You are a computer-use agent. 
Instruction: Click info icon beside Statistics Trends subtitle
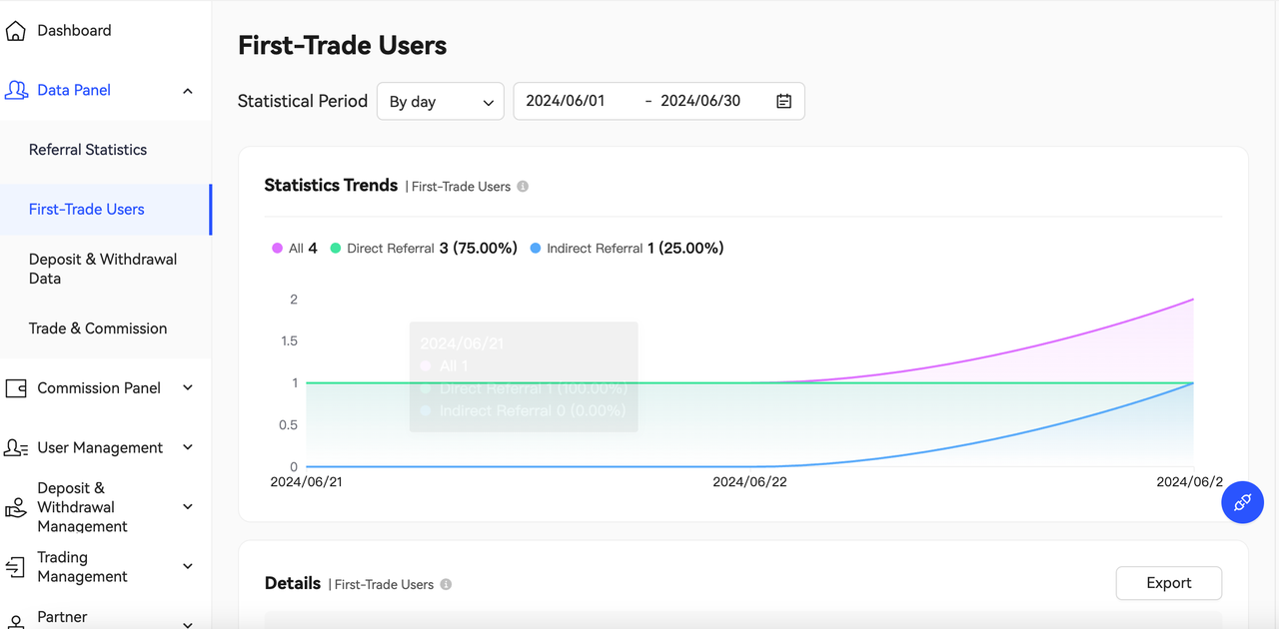pos(523,187)
